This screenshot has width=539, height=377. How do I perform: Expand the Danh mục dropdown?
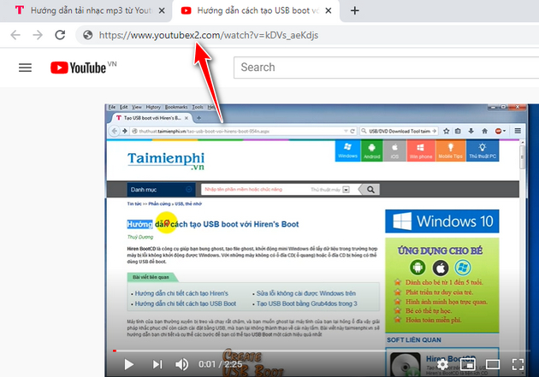161,190
